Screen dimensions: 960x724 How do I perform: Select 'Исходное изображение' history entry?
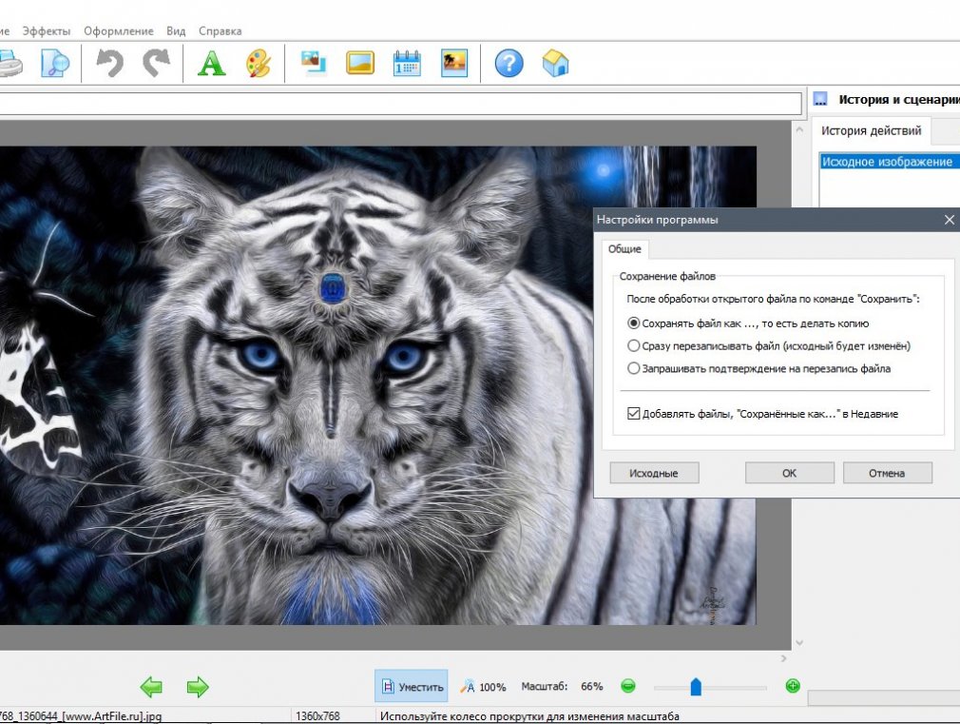click(890, 162)
